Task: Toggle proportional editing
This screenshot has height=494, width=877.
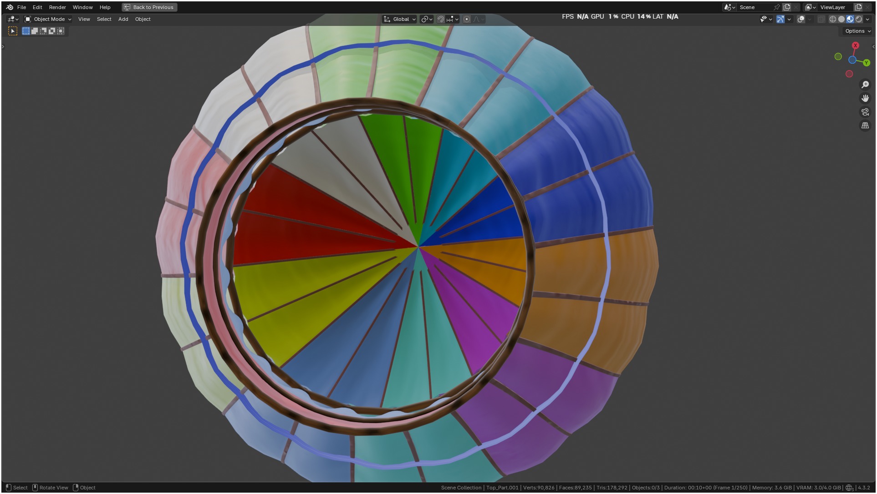Action: pyautogui.click(x=467, y=19)
